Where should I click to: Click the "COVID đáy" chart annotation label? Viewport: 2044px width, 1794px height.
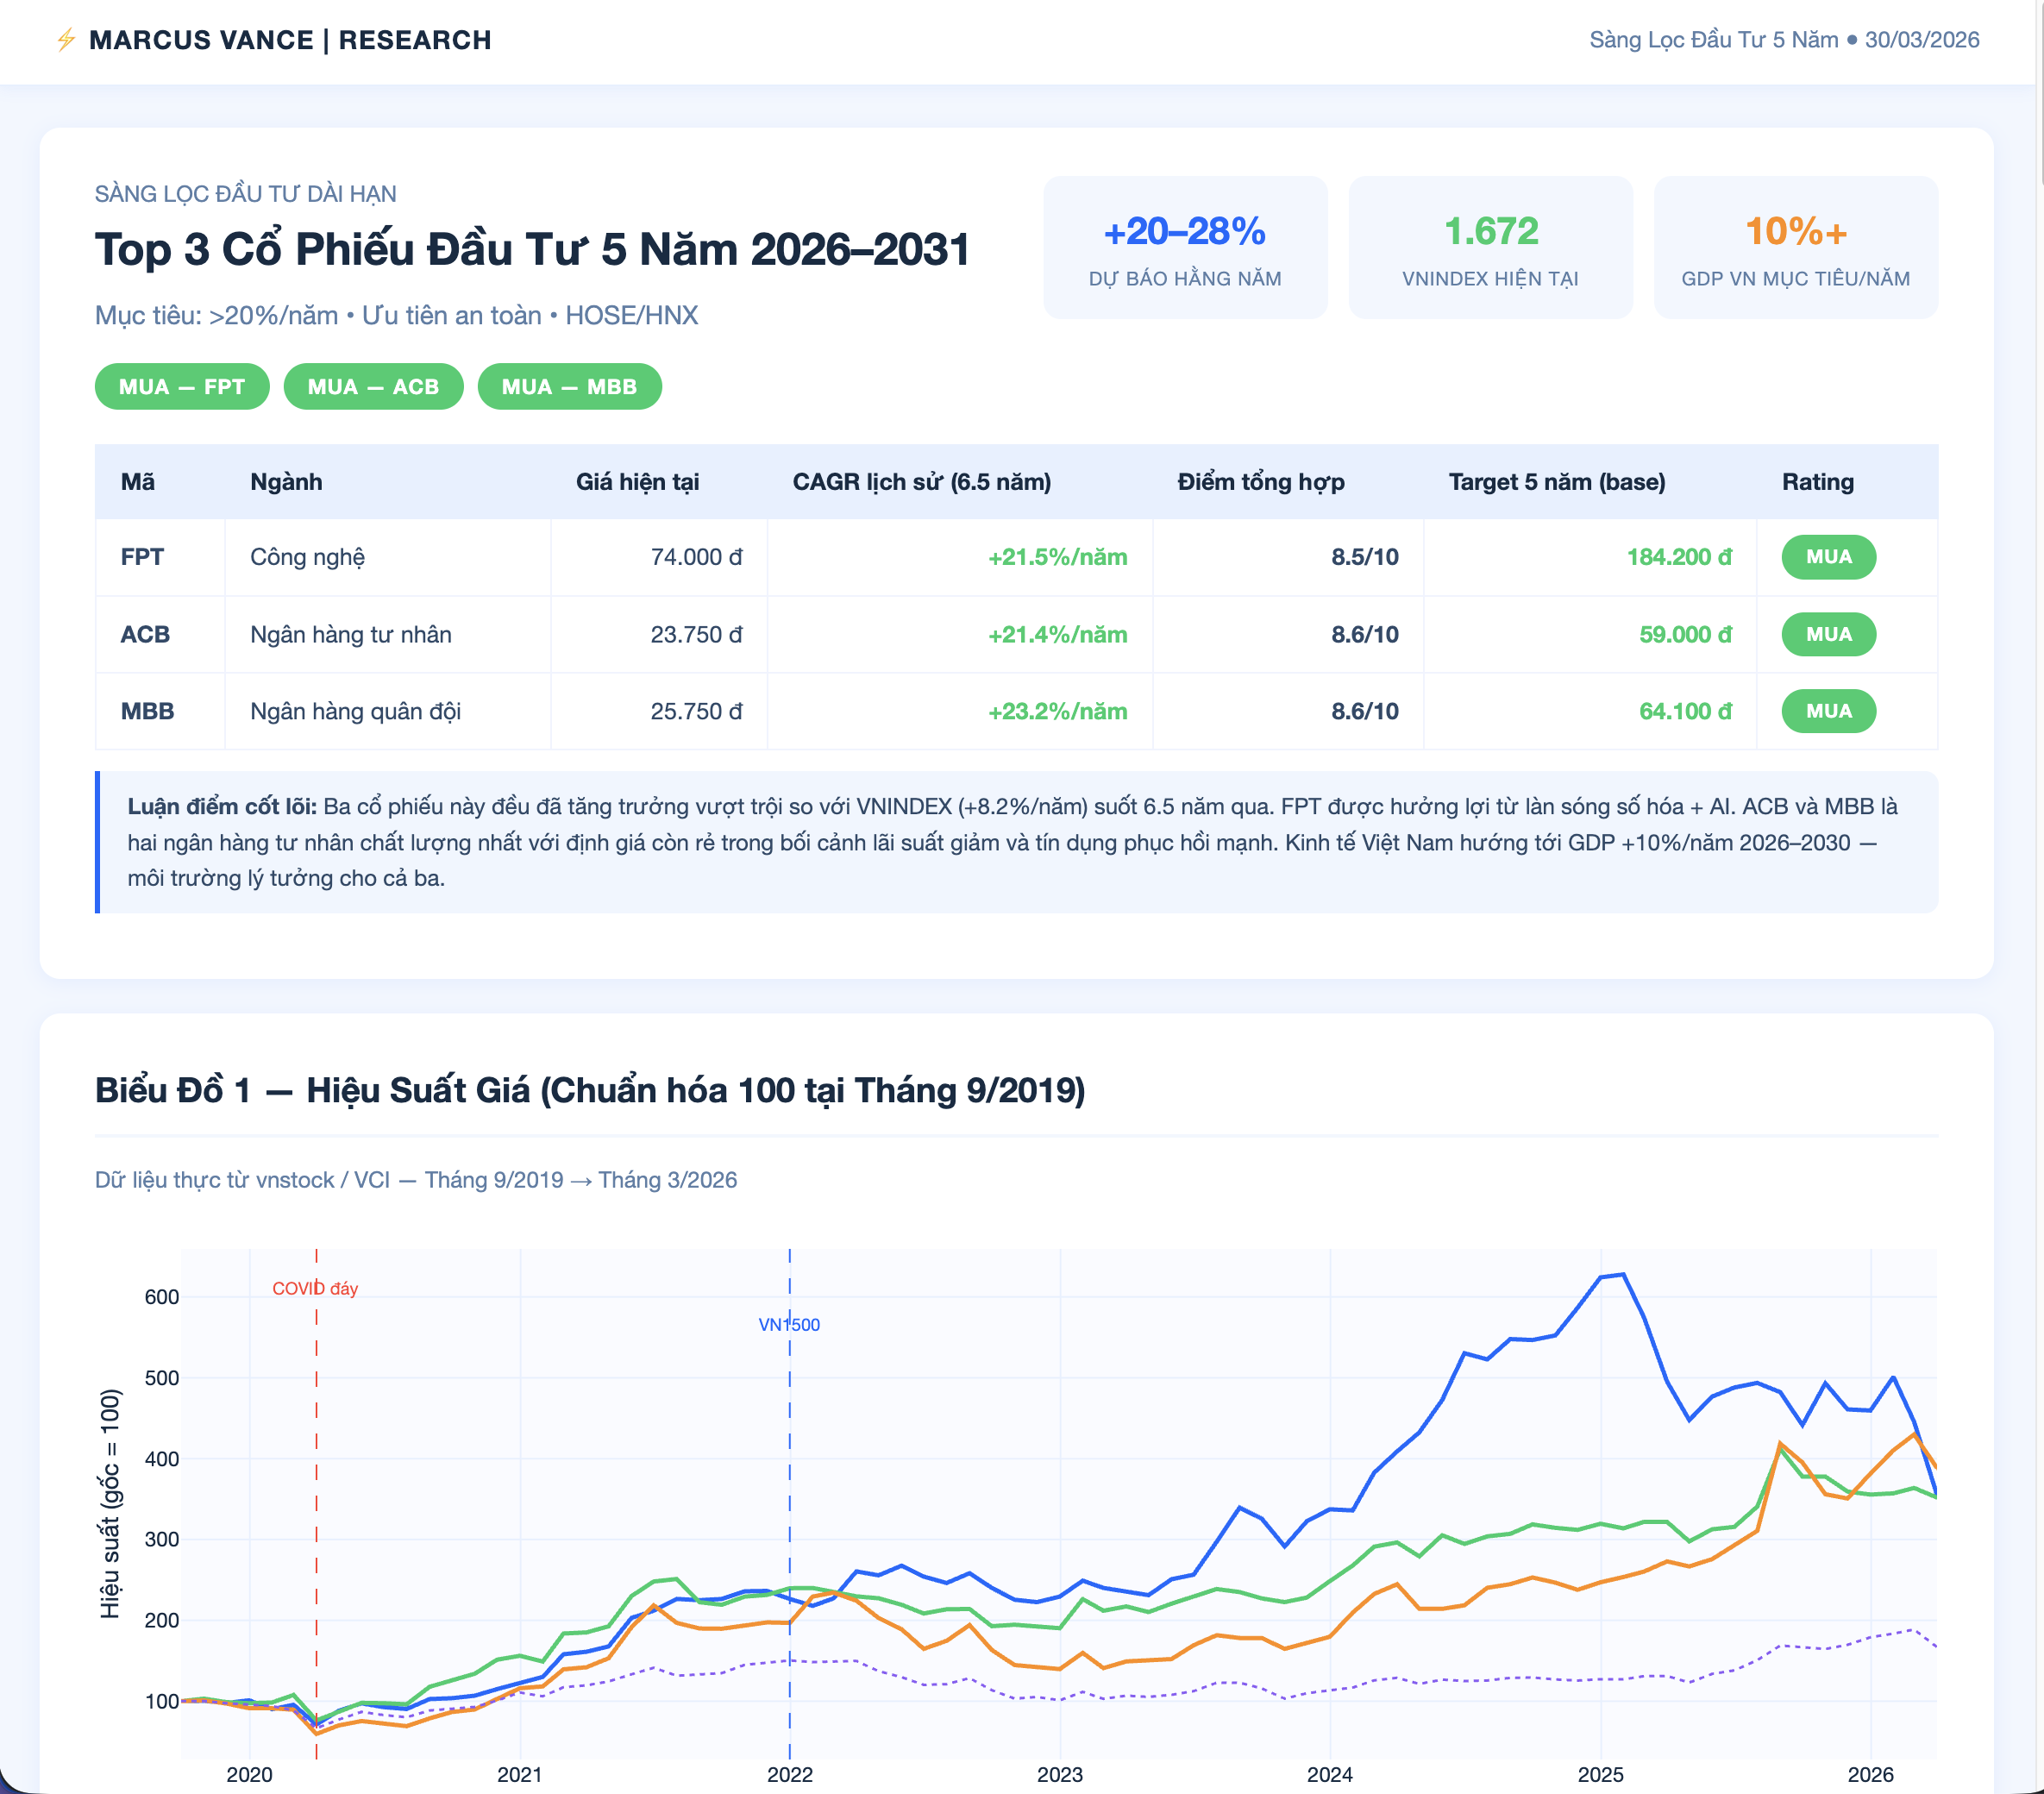[315, 1289]
